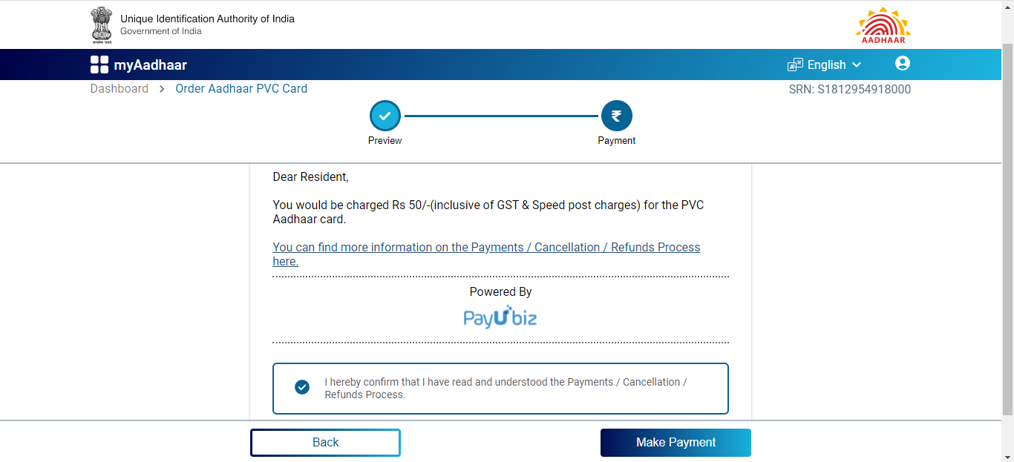The image size is (1014, 462).
Task: Click the myAadhaar title text
Action: point(150,65)
